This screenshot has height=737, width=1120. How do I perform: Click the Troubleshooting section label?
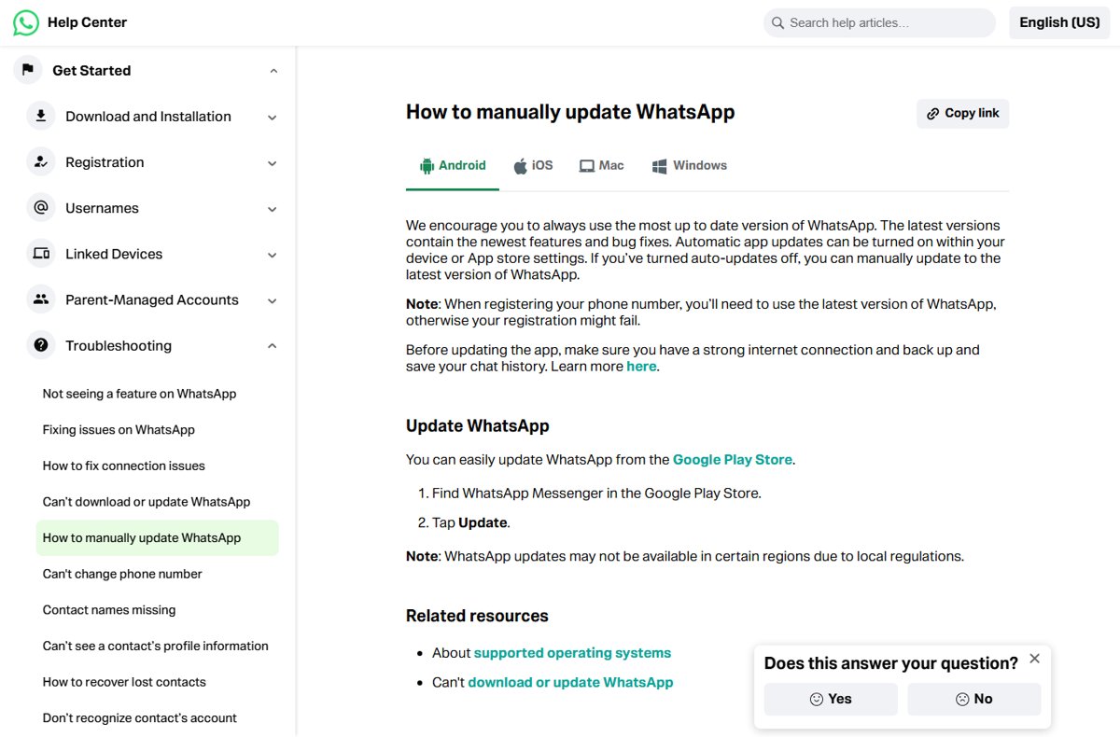[x=119, y=345]
